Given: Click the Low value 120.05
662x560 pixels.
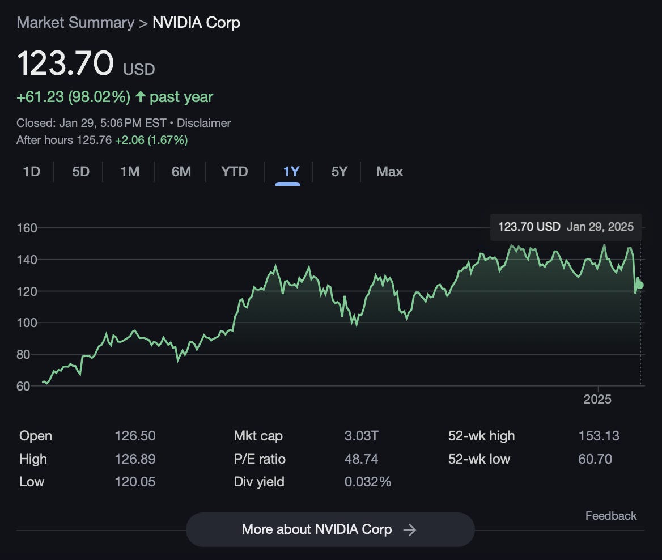Looking at the screenshot, I should pos(135,482).
